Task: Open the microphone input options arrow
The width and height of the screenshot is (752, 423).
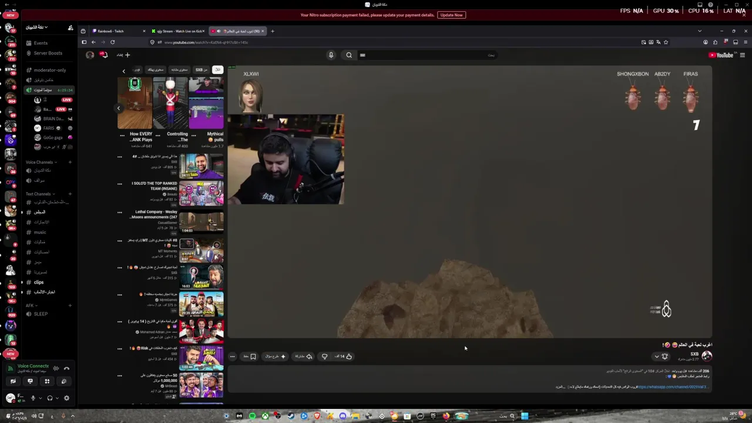Action: tap(40, 398)
